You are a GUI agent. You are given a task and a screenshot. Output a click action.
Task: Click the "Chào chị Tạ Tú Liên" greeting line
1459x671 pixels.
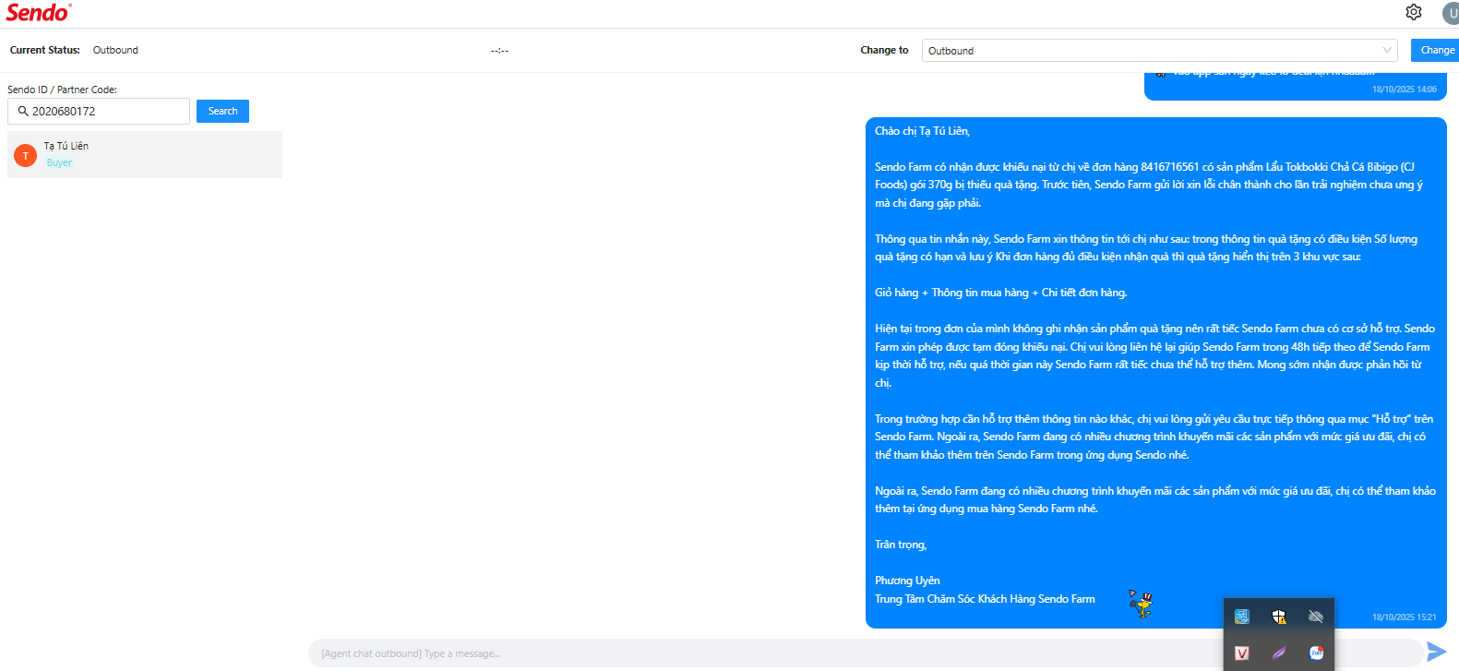coord(922,131)
